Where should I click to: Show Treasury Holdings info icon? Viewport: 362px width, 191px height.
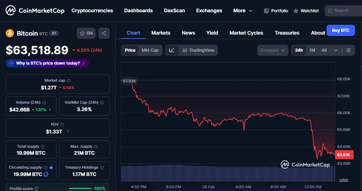tap(102, 168)
